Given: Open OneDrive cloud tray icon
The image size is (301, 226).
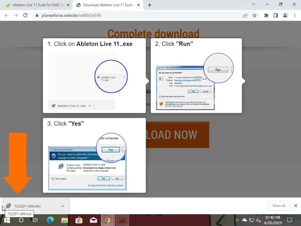Looking at the screenshot, I should 244,220.
